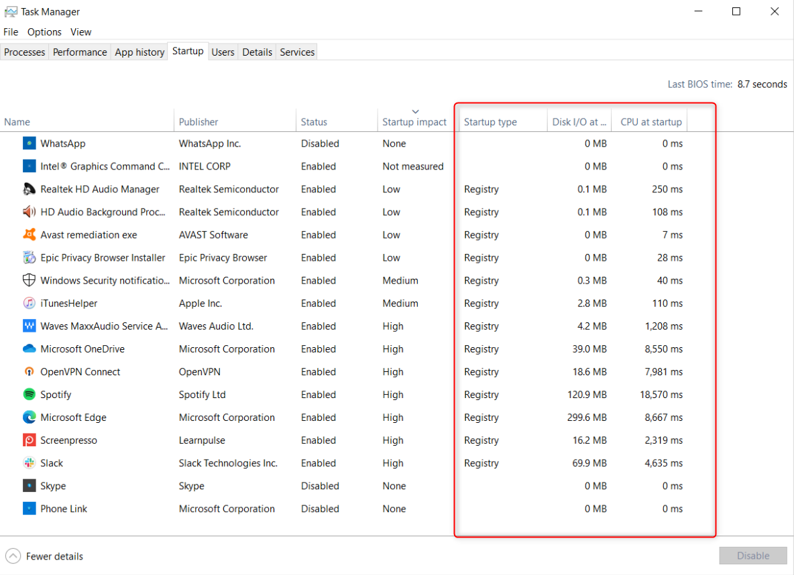Click the 18.6 MB disk I/O value
This screenshot has height=575, width=794.
(x=589, y=371)
